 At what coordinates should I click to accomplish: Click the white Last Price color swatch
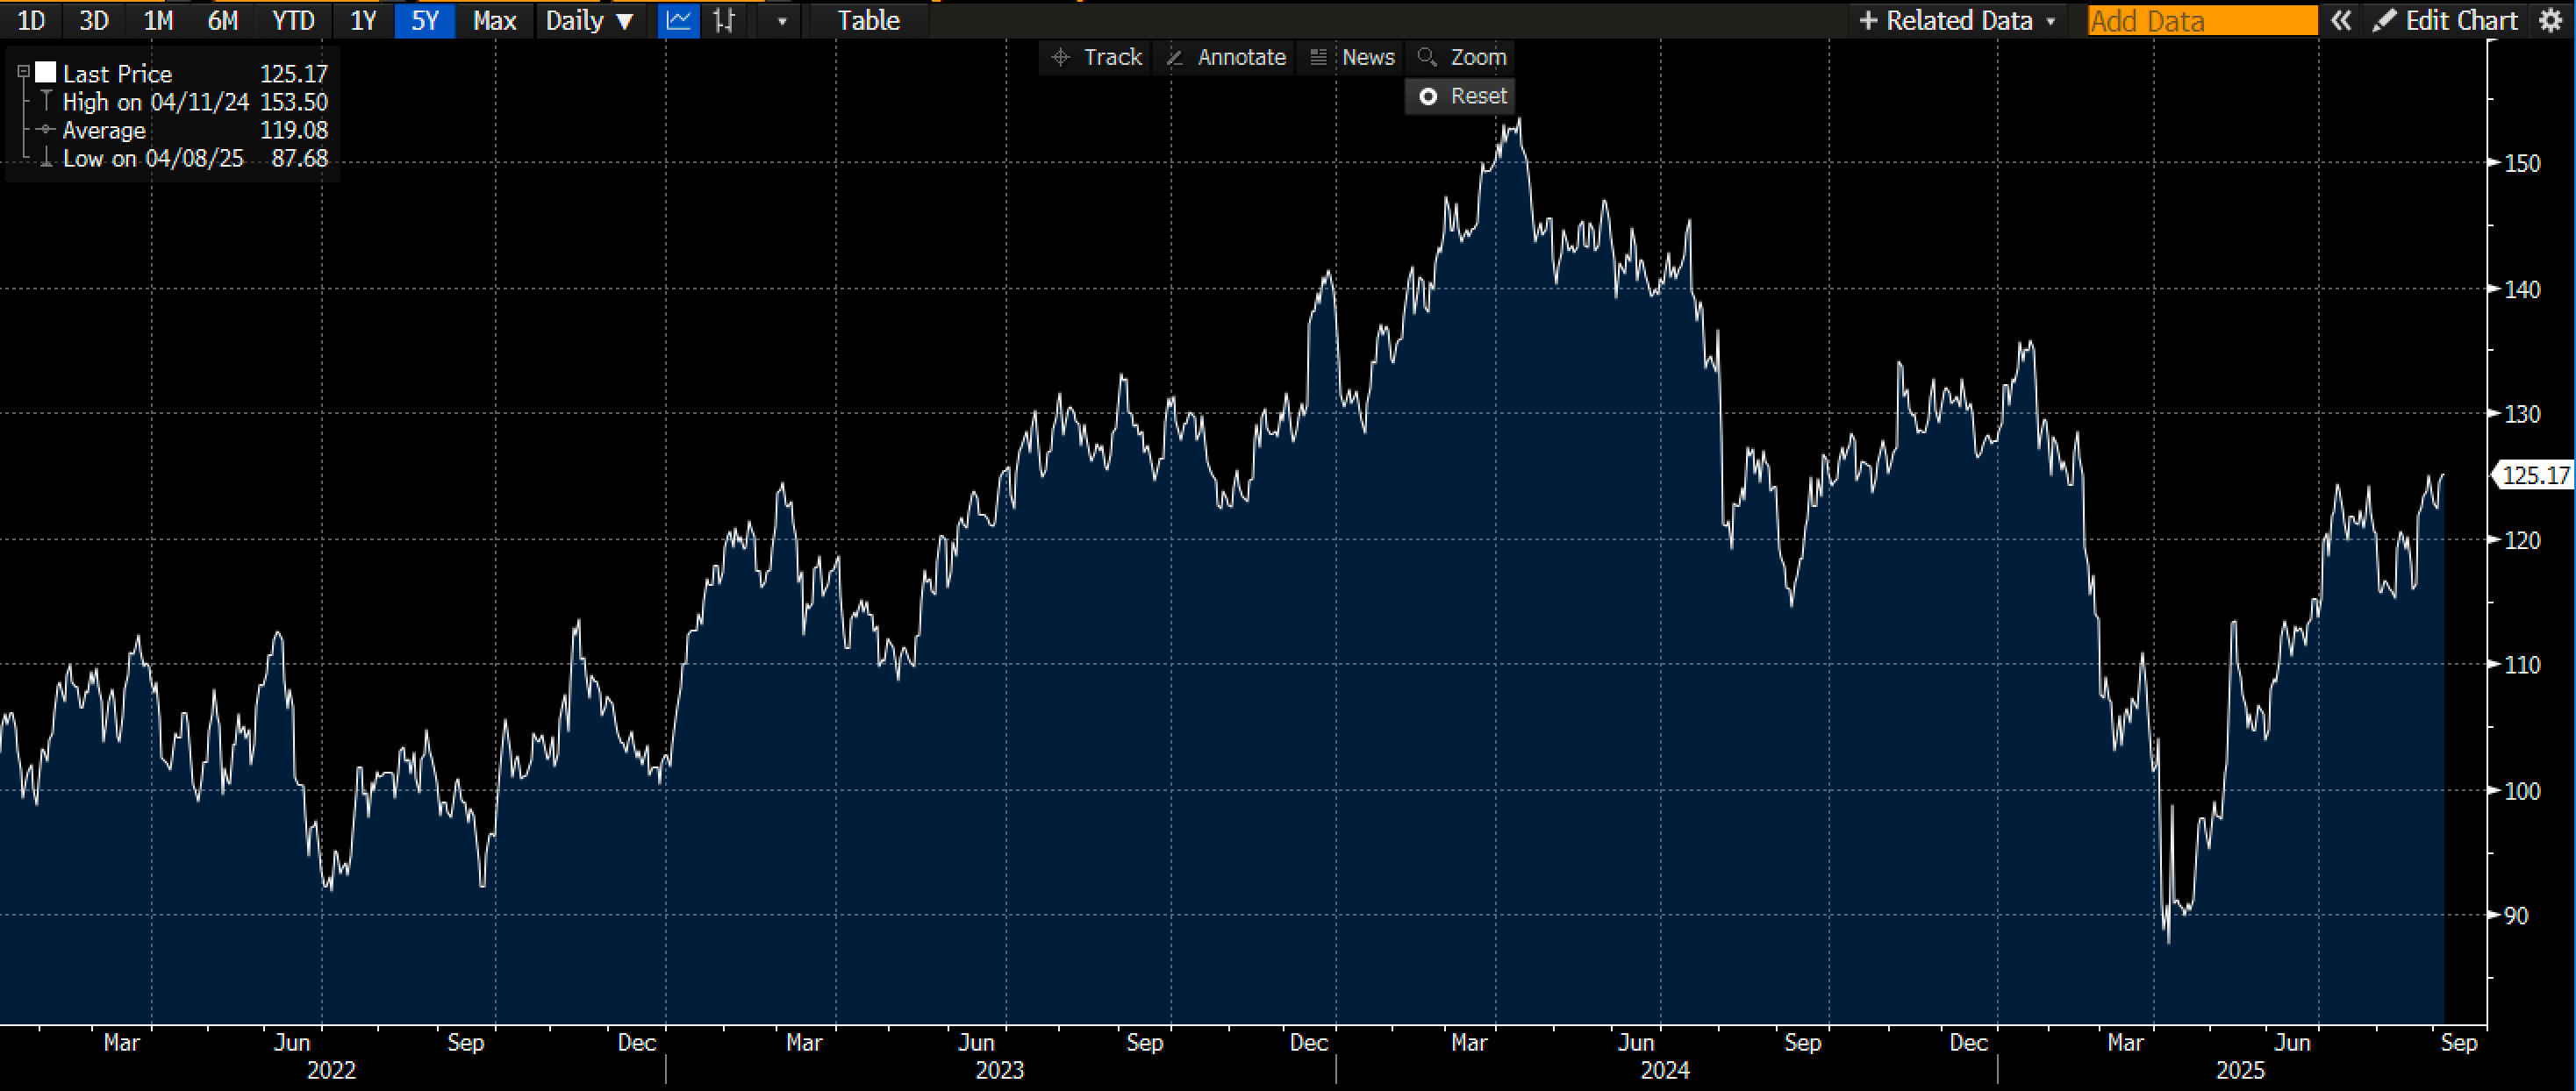tap(46, 72)
